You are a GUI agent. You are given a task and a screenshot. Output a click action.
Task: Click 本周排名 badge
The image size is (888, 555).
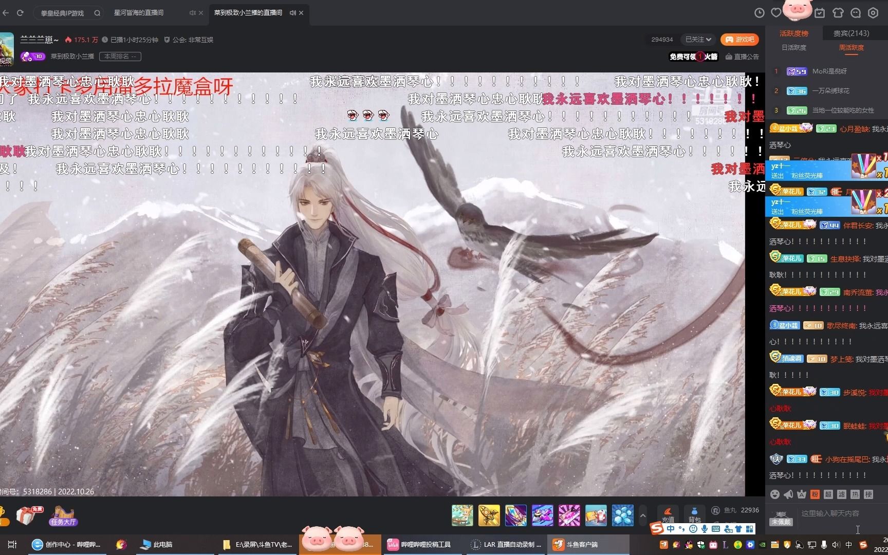pyautogui.click(x=120, y=57)
